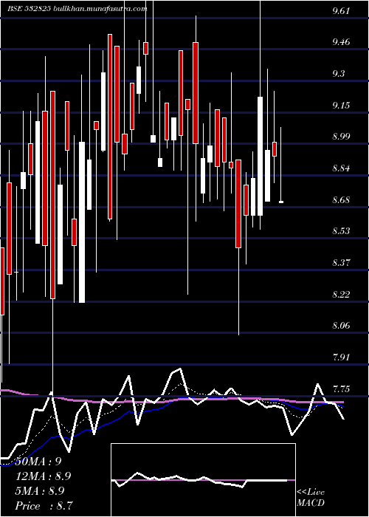This screenshot has height=517, width=369.
Task: Select the 9.61 price axis label
Action: [x=341, y=11]
